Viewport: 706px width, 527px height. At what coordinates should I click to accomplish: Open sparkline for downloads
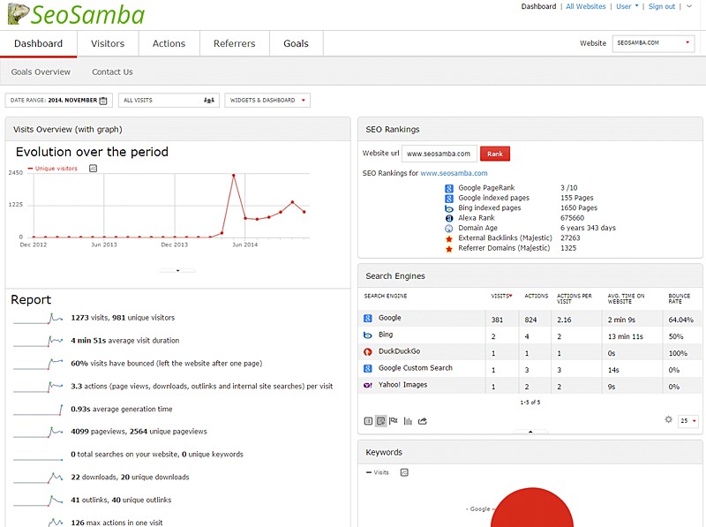click(38, 478)
